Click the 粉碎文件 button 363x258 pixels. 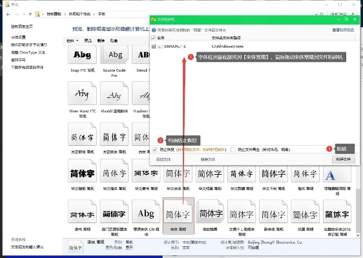tap(344, 159)
